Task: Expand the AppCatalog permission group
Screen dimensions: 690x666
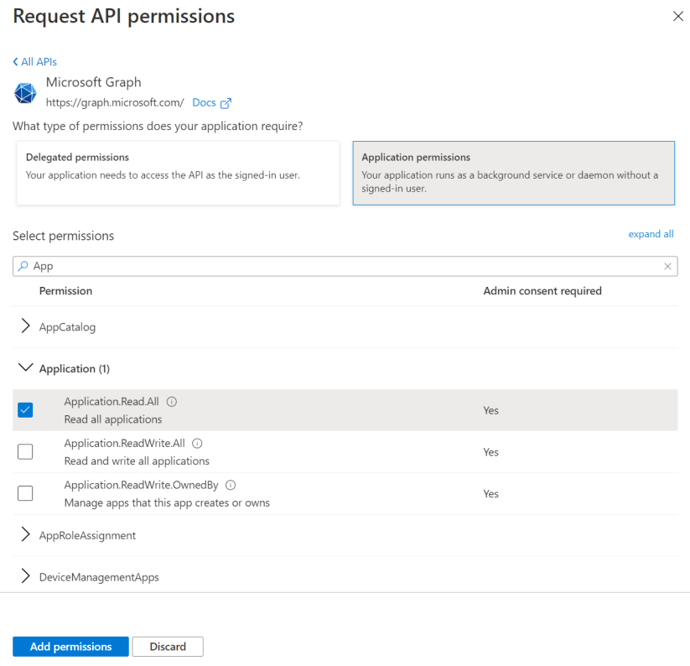Action: tap(25, 327)
